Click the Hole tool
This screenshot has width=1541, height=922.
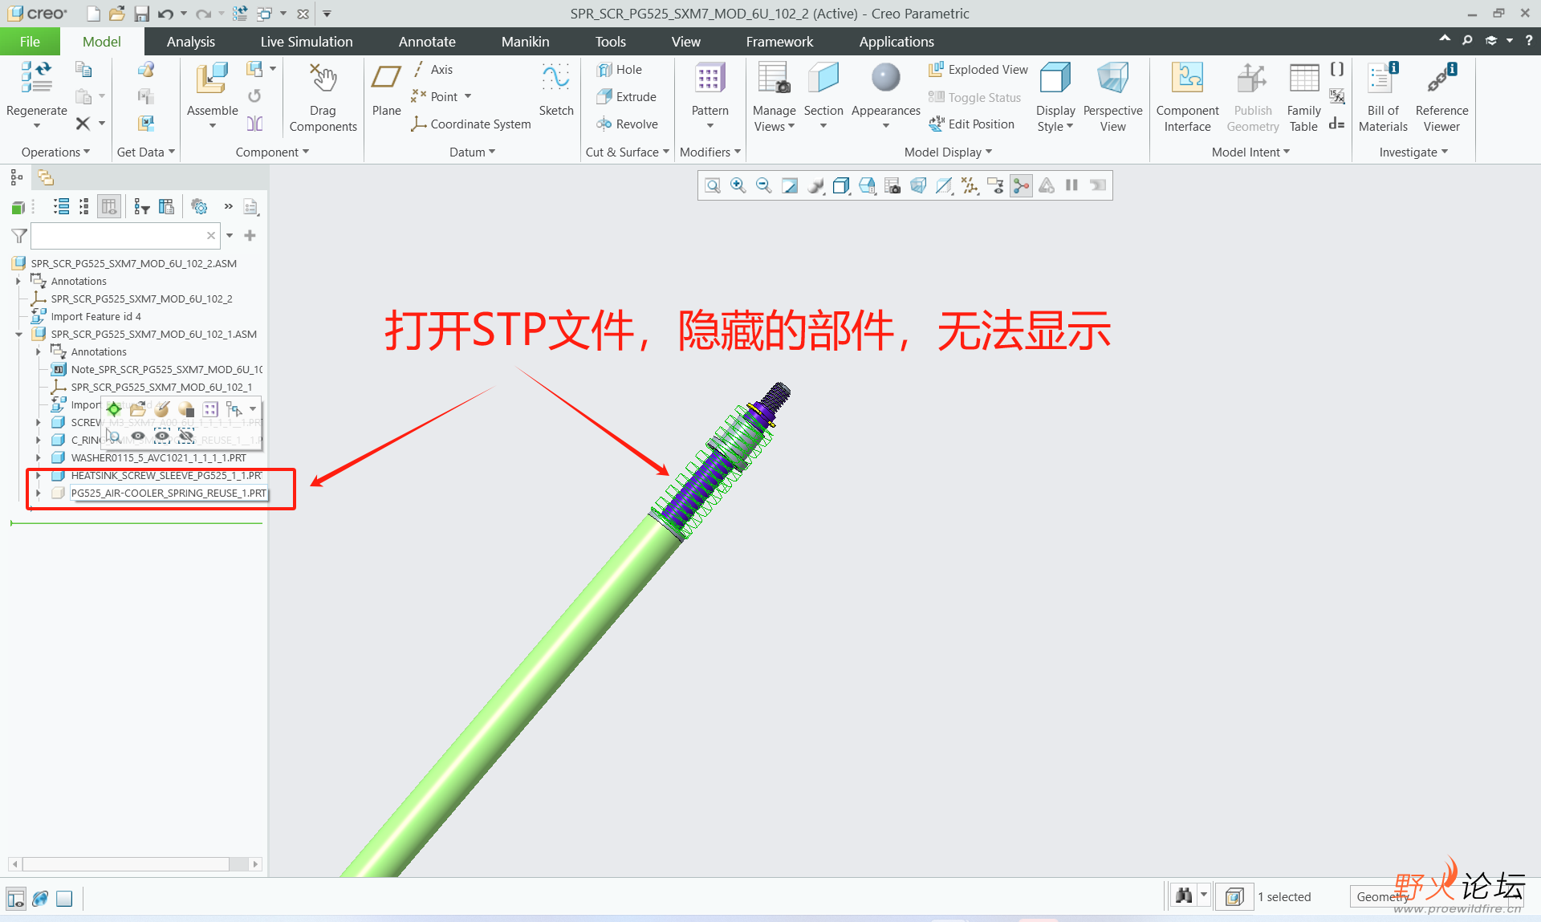(x=619, y=70)
